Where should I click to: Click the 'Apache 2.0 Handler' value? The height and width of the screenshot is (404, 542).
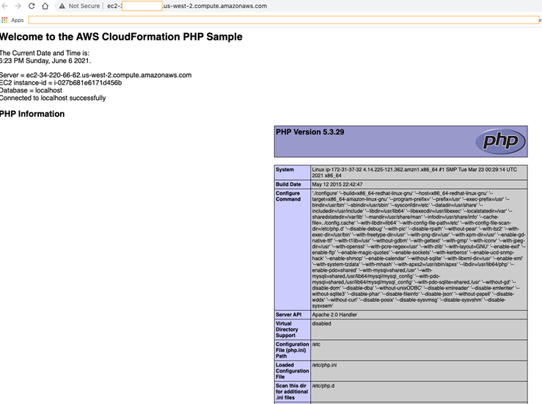point(334,314)
